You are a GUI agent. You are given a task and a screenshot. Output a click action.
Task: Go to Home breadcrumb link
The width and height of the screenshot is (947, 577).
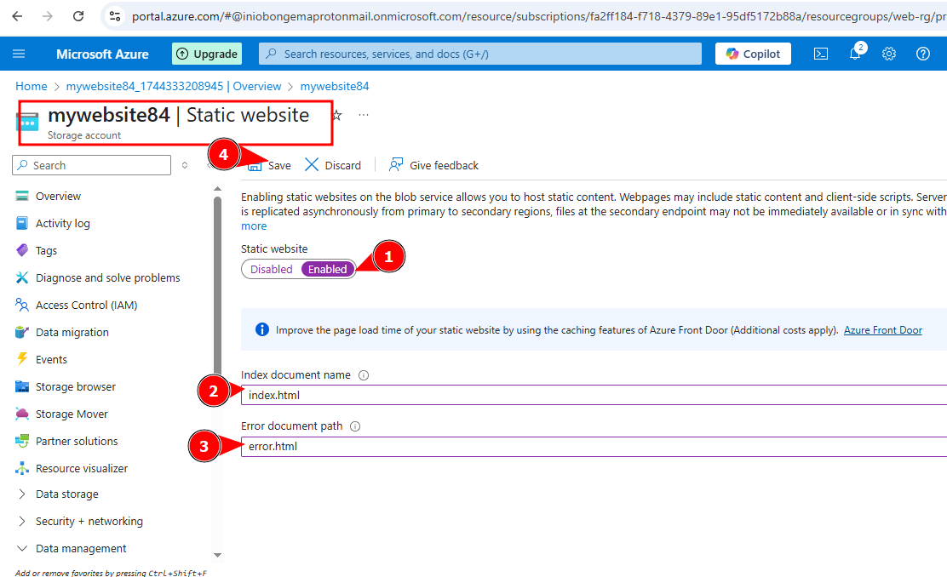click(x=32, y=86)
